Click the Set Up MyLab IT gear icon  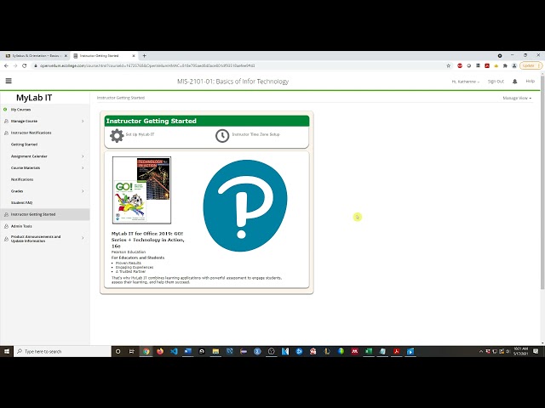coord(117,136)
